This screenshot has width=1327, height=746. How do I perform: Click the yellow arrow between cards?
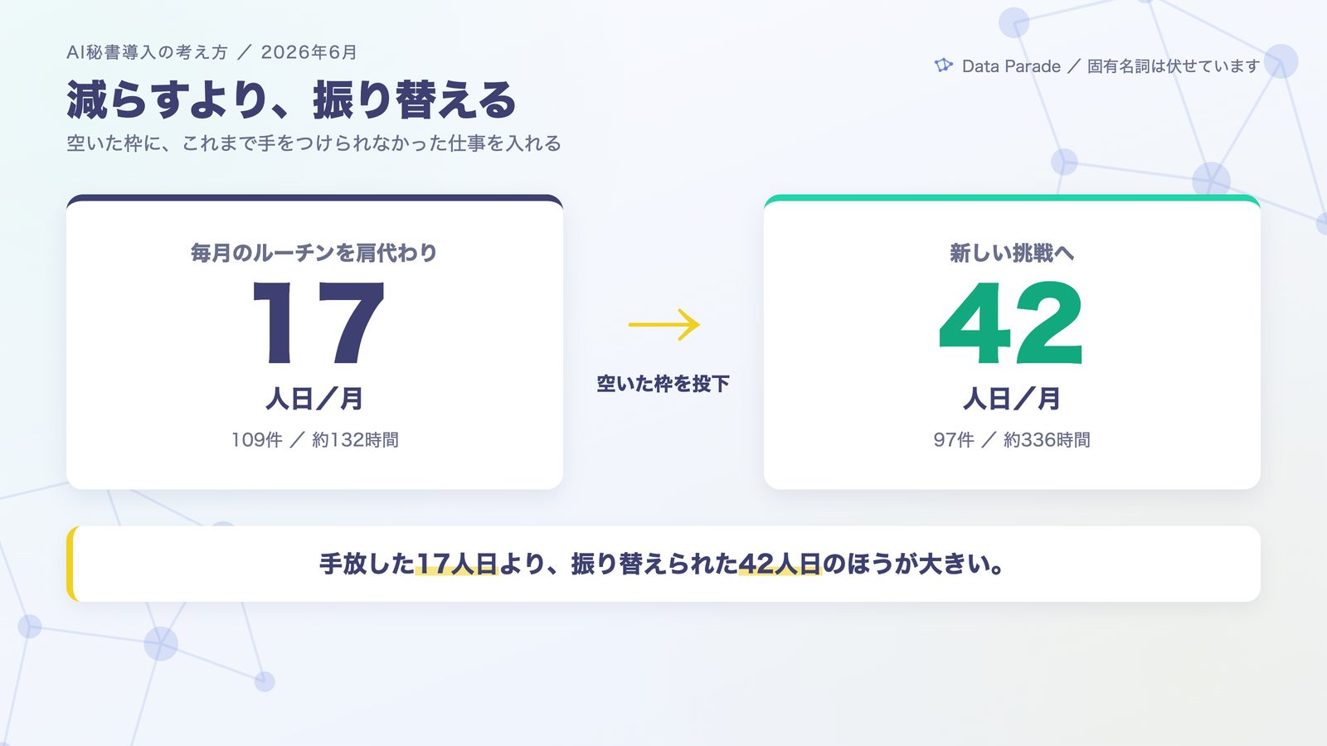click(x=664, y=325)
